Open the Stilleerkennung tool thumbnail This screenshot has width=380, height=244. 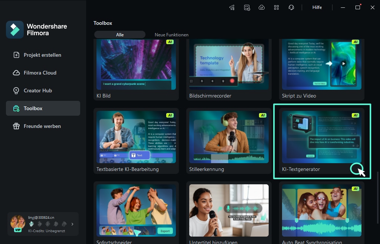tap(229, 137)
